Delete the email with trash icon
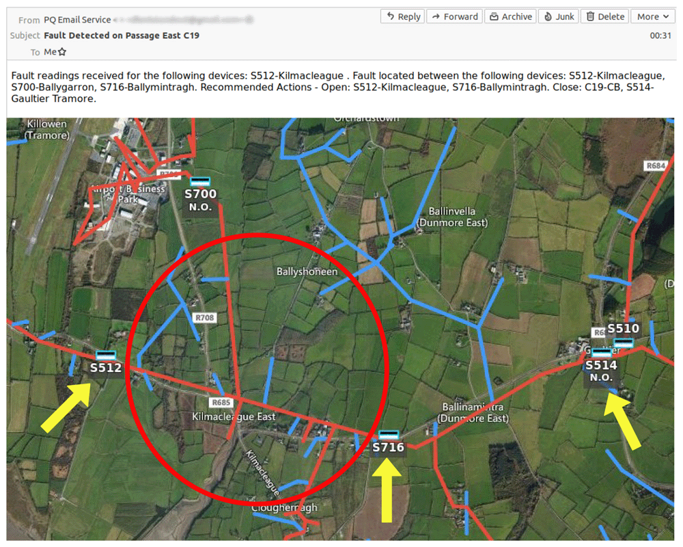 pos(604,16)
